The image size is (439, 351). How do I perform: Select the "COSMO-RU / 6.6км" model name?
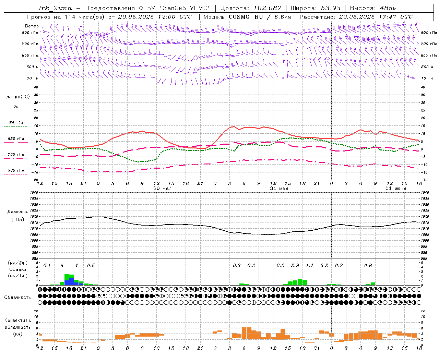260,17
